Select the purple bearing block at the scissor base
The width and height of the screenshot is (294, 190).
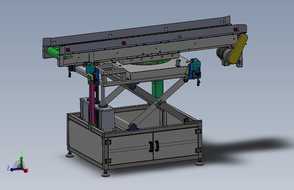[x=134, y=127]
